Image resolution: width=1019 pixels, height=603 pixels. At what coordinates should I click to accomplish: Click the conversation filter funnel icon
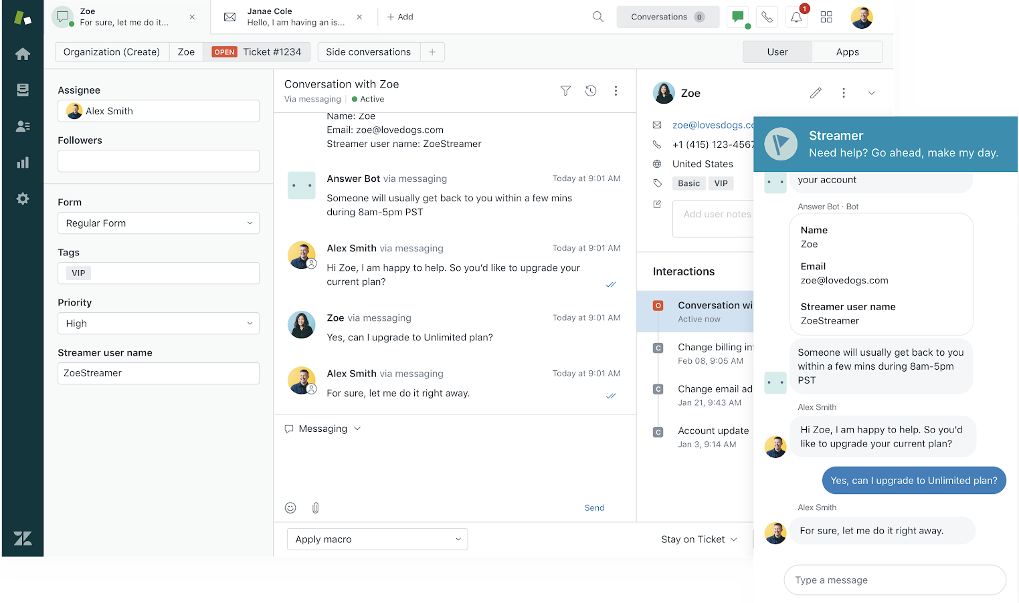[x=565, y=91]
